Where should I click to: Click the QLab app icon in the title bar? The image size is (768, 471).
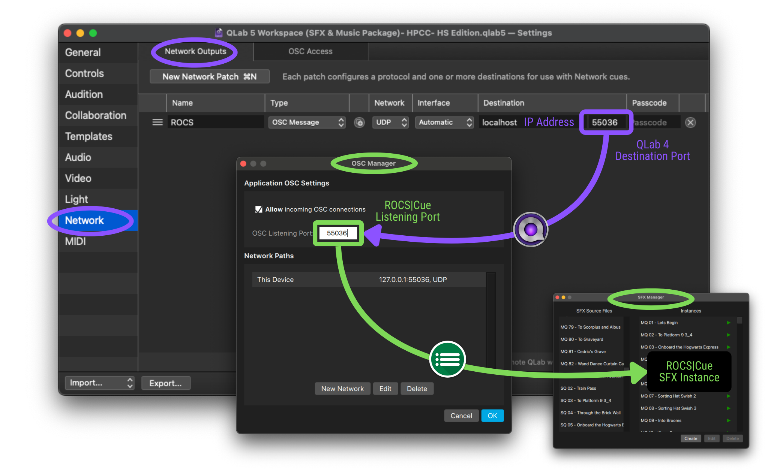[219, 33]
